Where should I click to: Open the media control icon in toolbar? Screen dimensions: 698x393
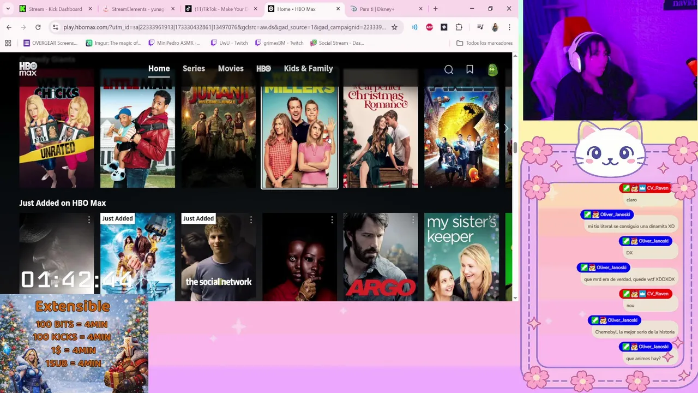click(480, 27)
